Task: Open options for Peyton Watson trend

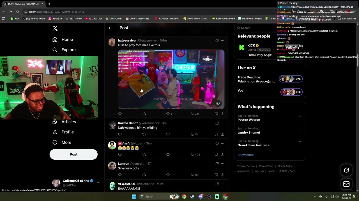Action: point(301,116)
